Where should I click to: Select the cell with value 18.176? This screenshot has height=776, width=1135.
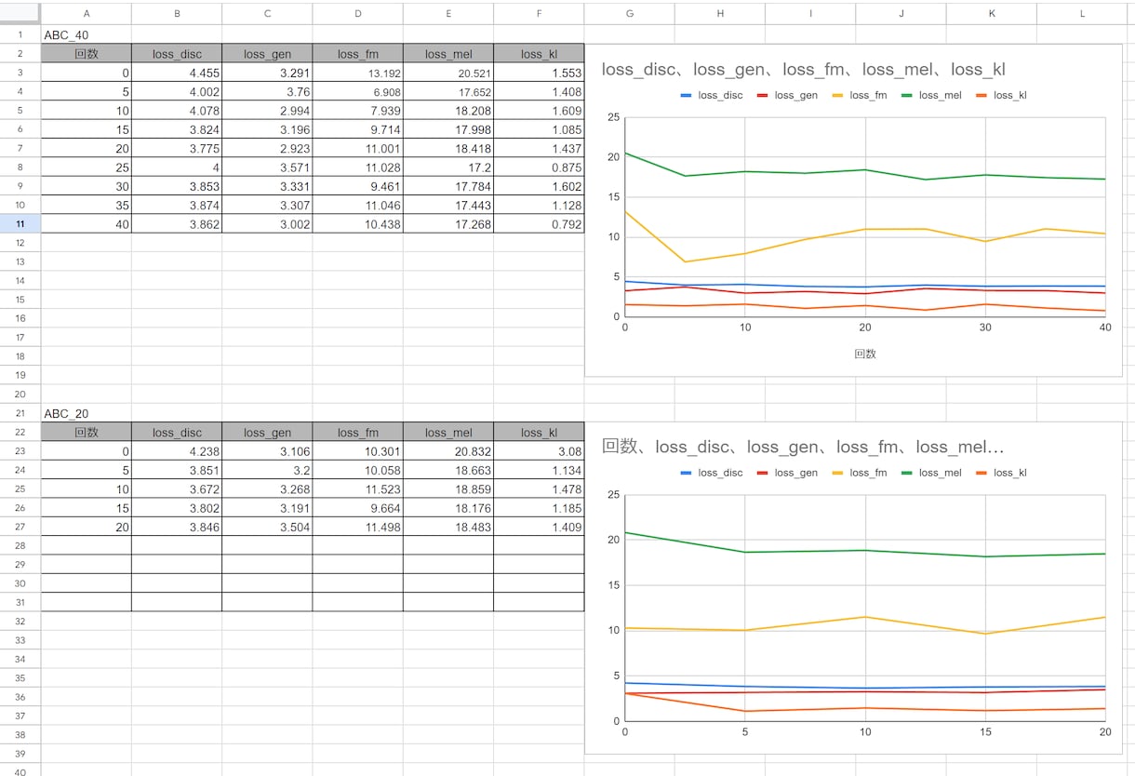pyautogui.click(x=448, y=508)
